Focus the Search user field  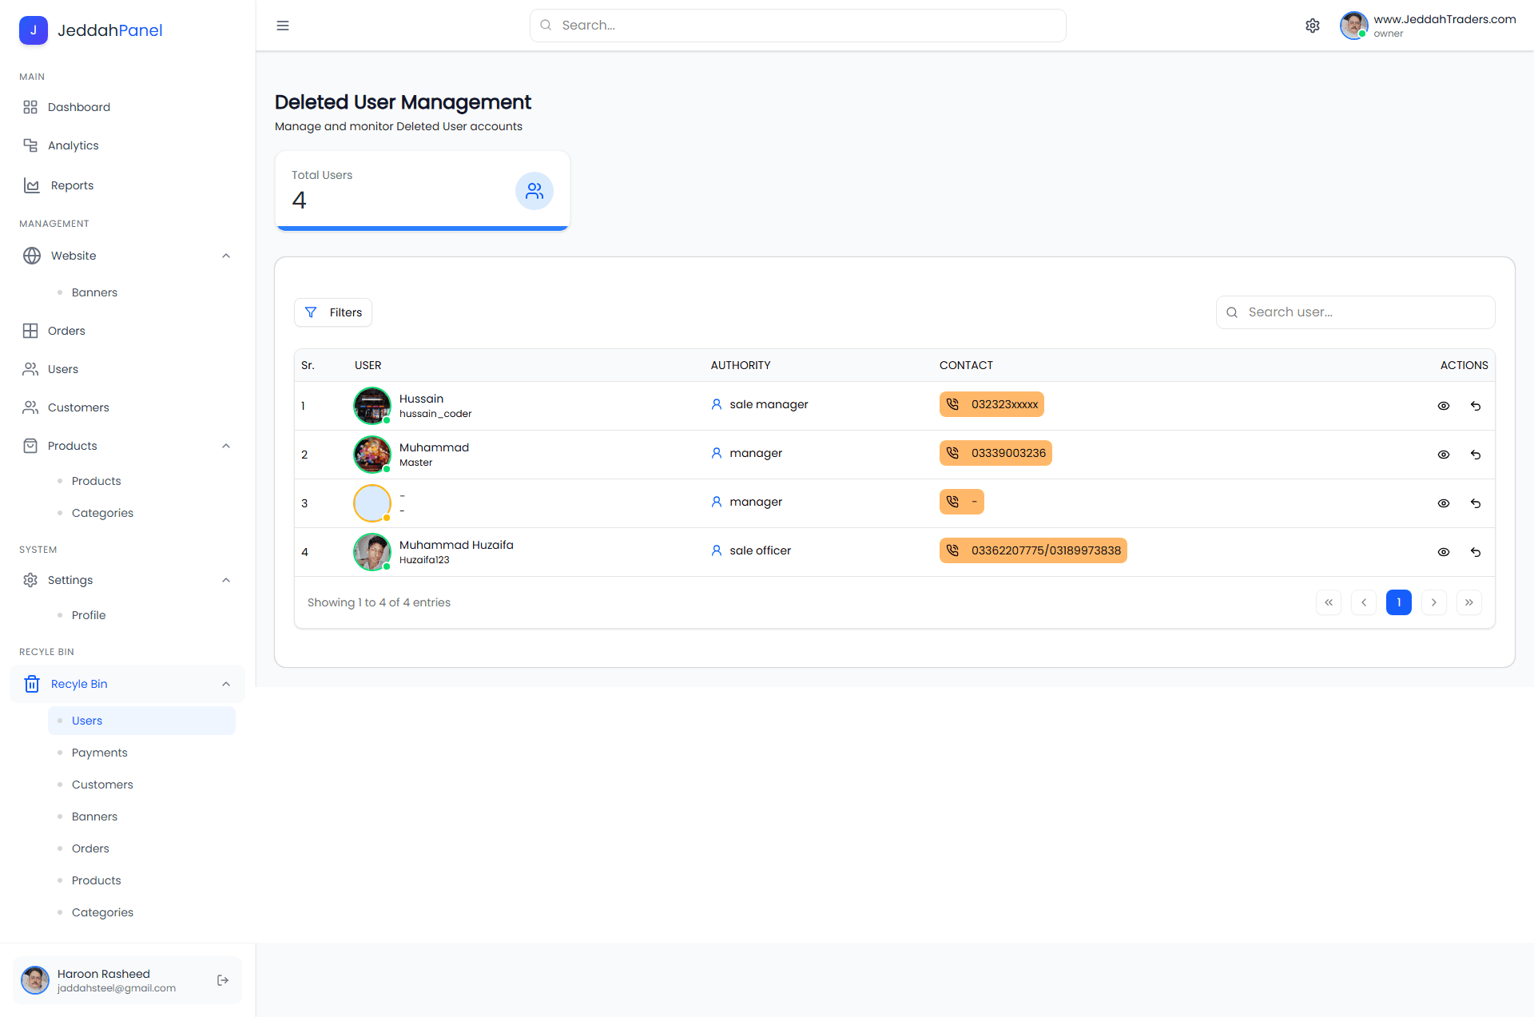pos(1356,312)
